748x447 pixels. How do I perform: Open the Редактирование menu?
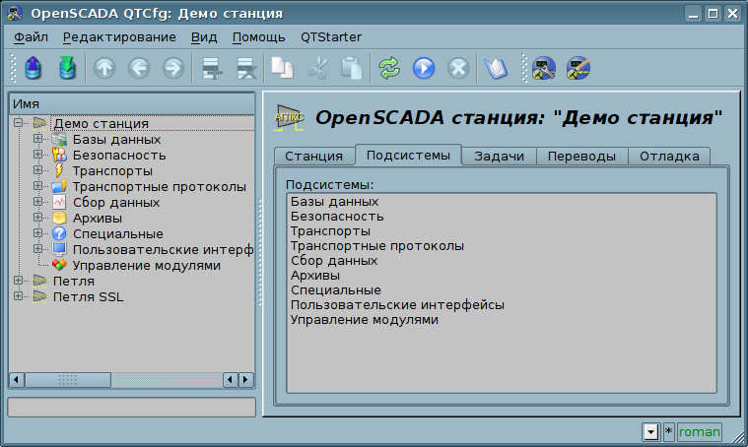[x=119, y=36]
